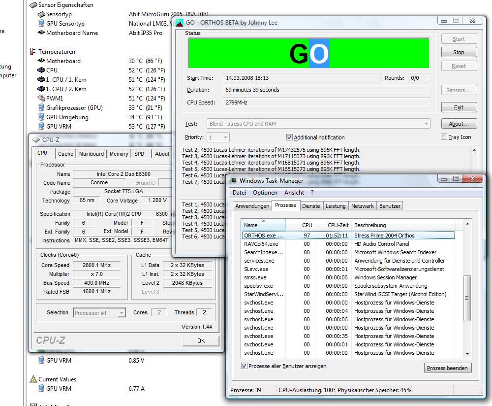Click the process list scroll down arrow
Screen dimensions: 492x406
click(467, 354)
